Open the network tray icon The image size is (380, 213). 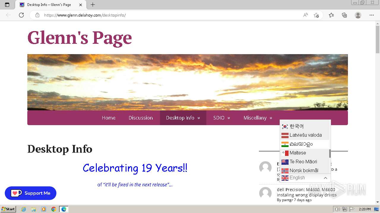click(x=345, y=209)
